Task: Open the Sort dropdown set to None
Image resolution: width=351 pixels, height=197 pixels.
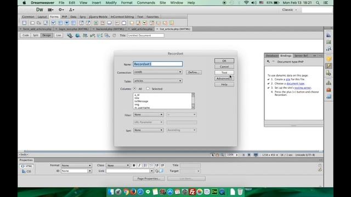Action: click(149, 130)
